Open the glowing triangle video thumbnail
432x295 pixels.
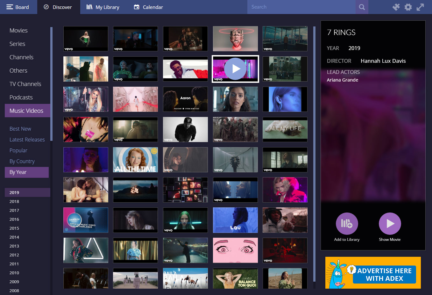86,250
